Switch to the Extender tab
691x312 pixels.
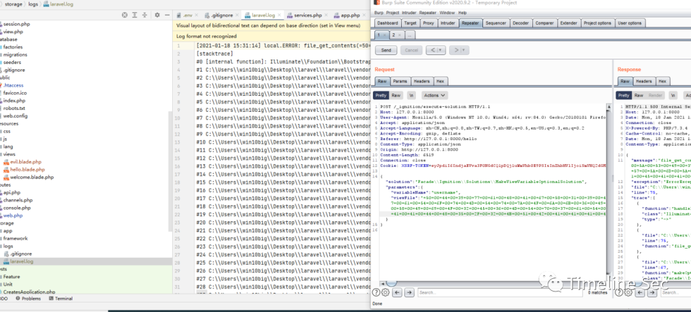point(569,23)
